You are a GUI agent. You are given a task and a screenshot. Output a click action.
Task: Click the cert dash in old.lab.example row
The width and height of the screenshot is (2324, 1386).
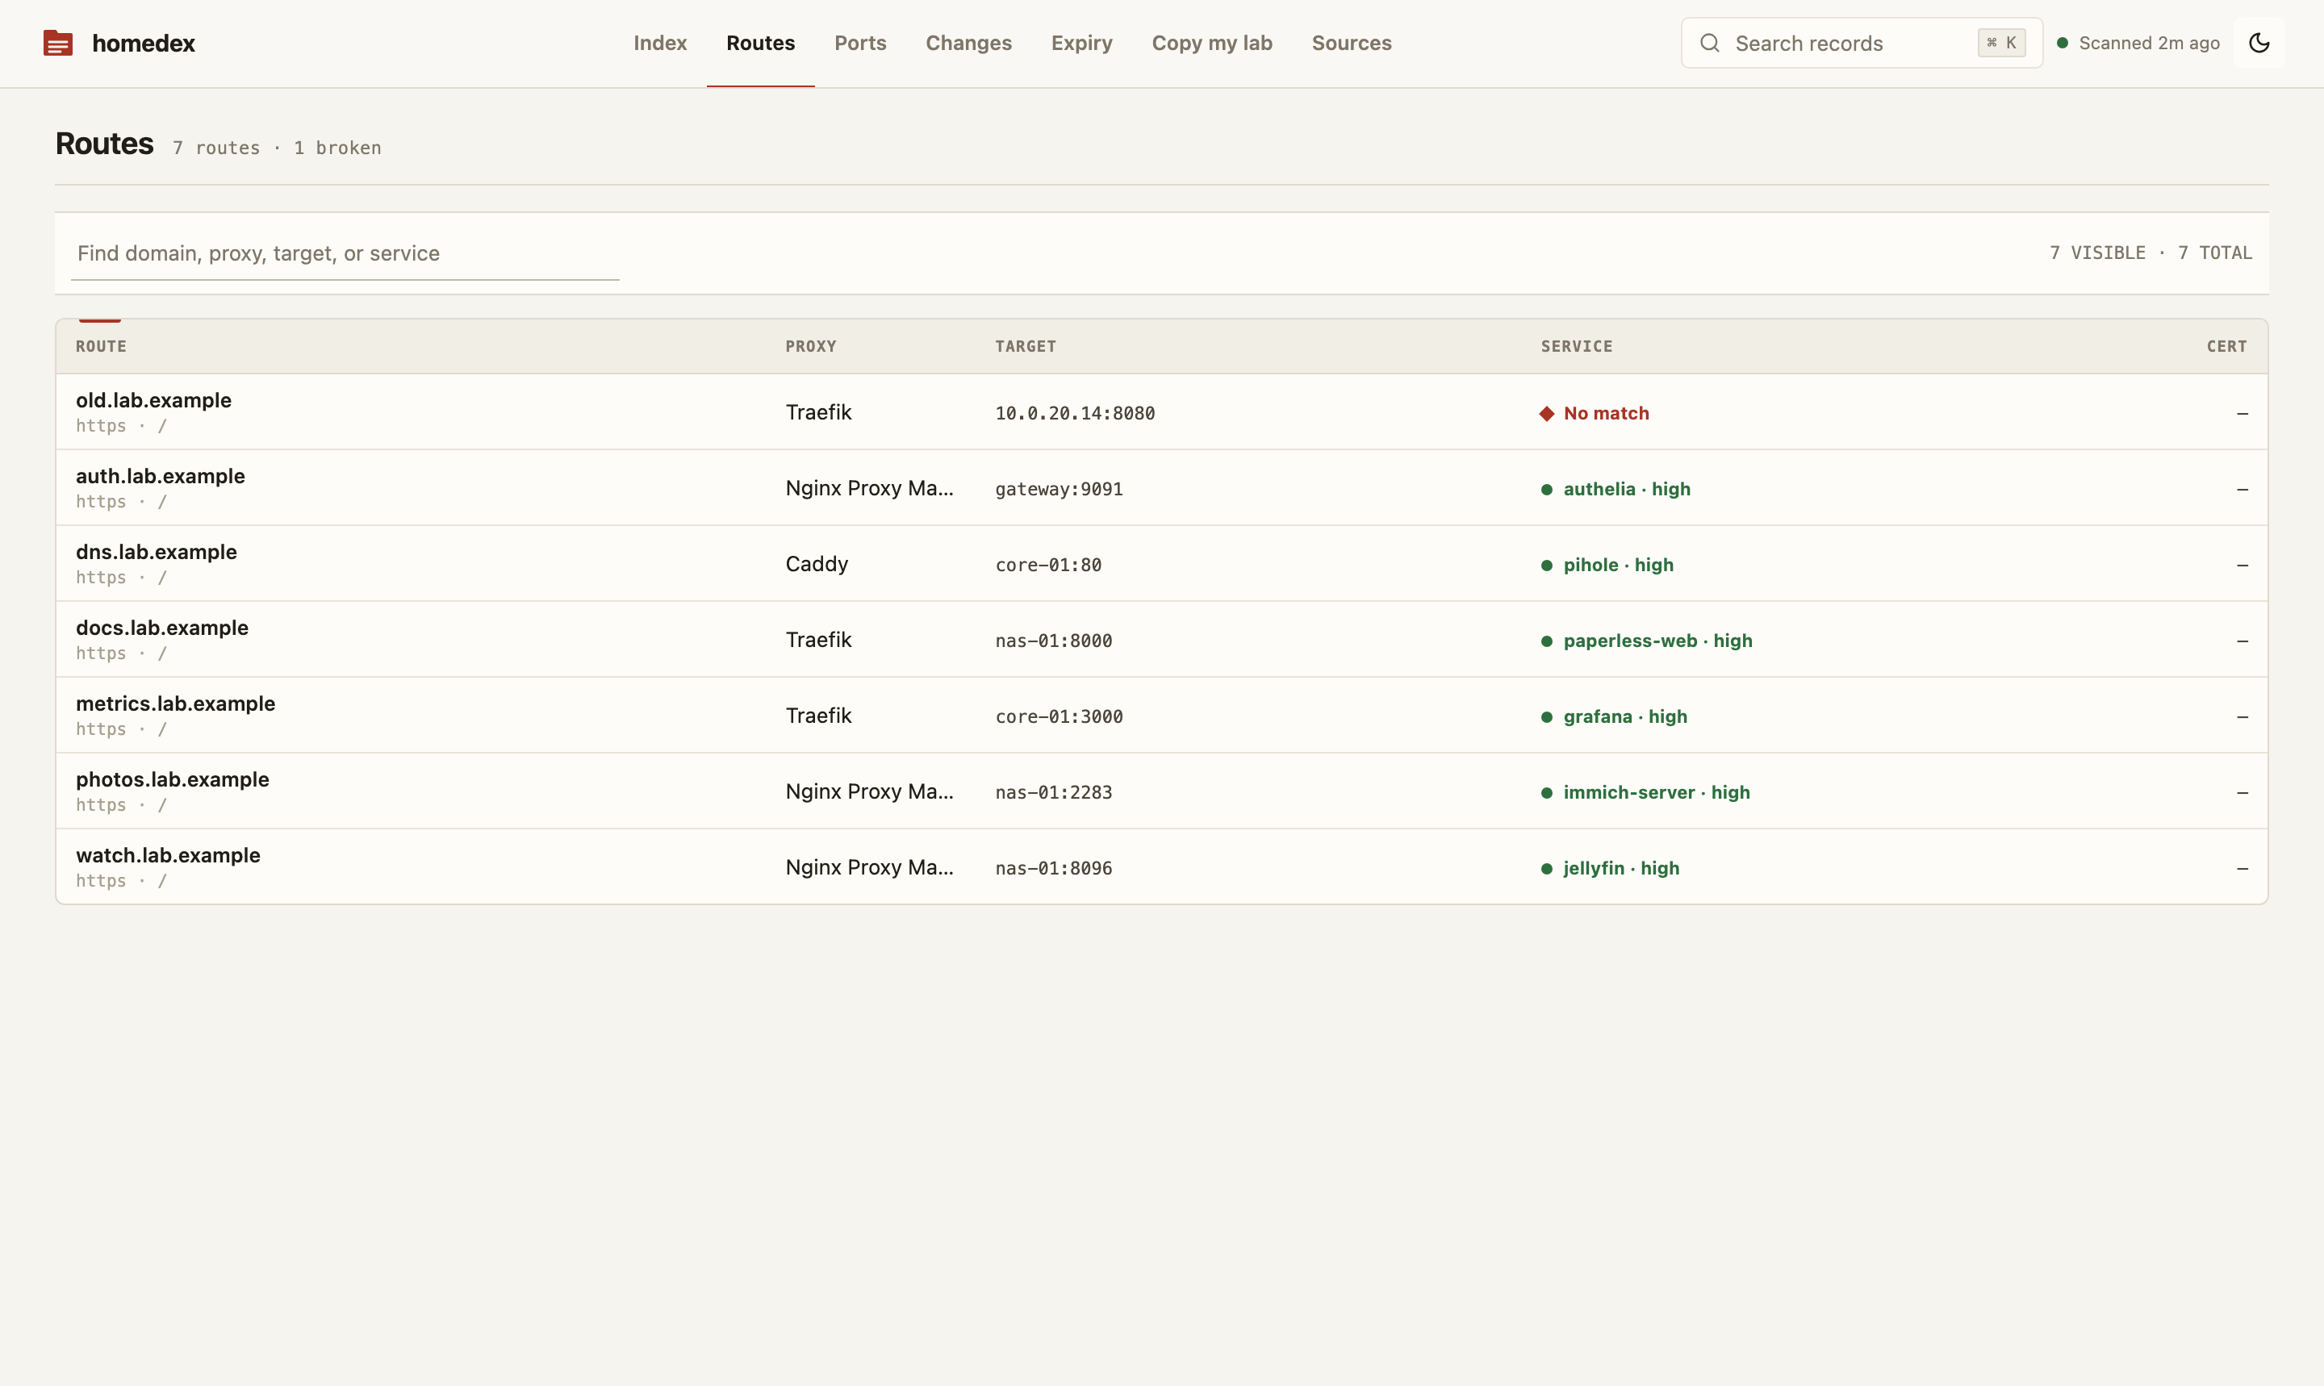click(x=2242, y=414)
